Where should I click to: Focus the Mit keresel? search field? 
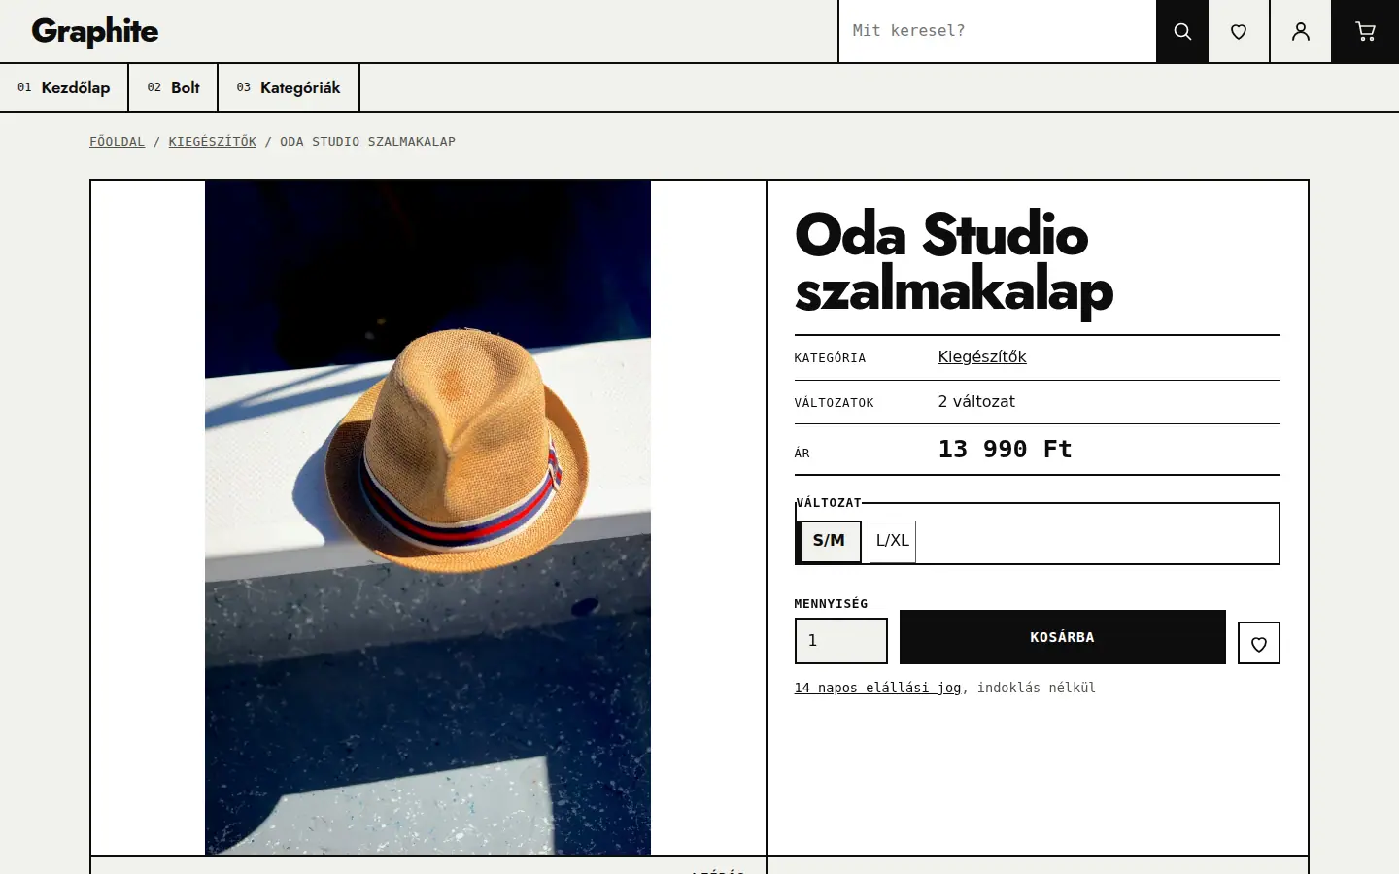998,31
